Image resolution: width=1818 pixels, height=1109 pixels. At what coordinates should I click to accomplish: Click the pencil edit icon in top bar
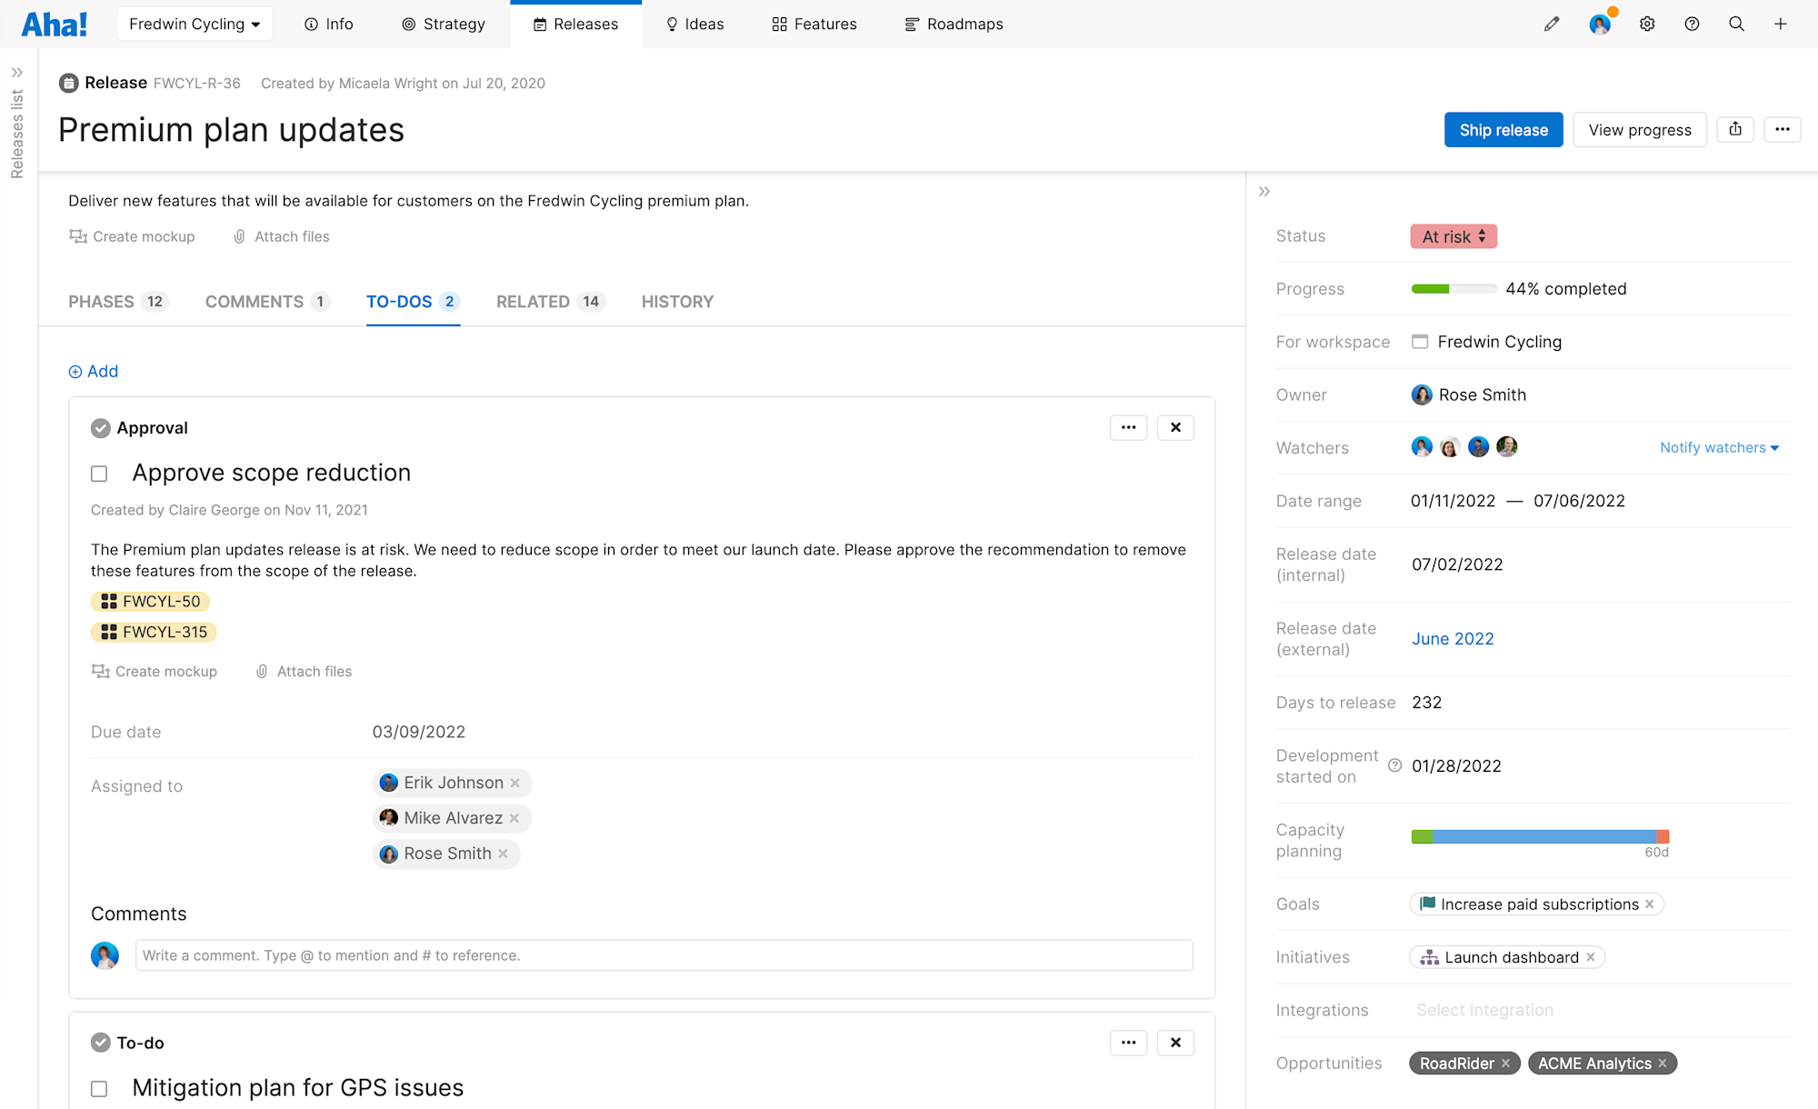1552,25
